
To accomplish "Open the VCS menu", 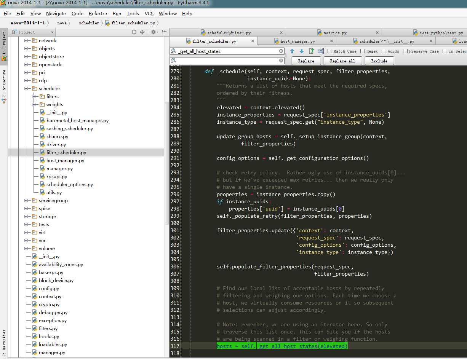I will 149,13.
